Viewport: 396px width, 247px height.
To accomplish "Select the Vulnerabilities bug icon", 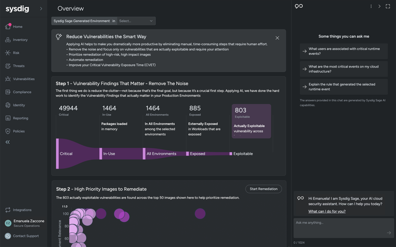I will (x=8, y=79).
